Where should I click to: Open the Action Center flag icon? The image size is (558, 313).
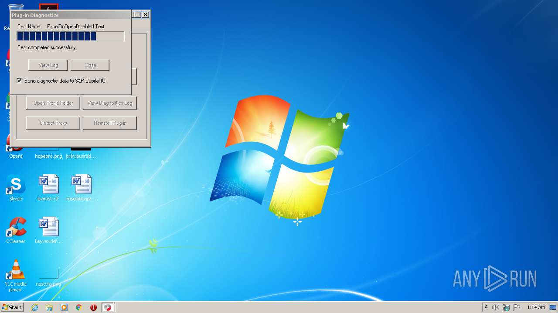(517, 307)
